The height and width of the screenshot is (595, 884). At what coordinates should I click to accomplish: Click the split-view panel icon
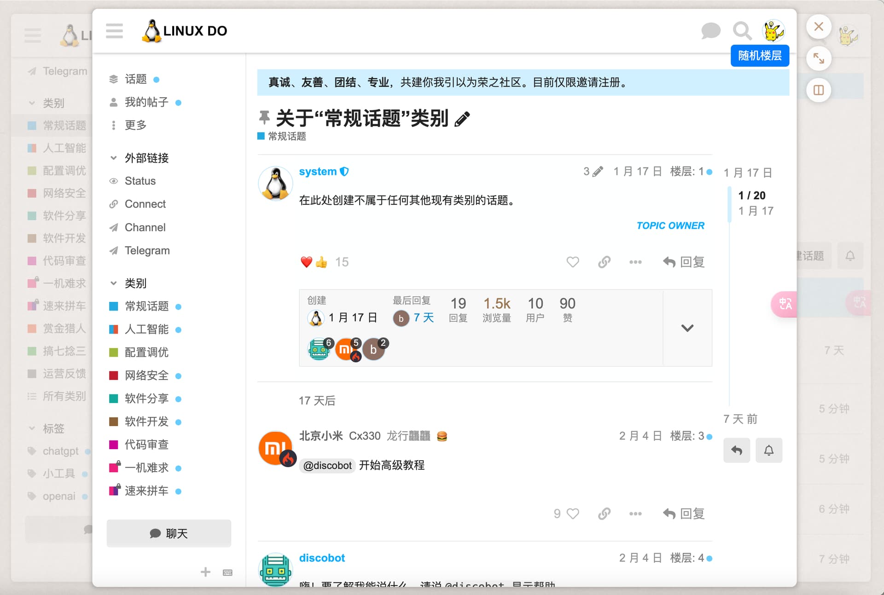pyautogui.click(x=819, y=90)
